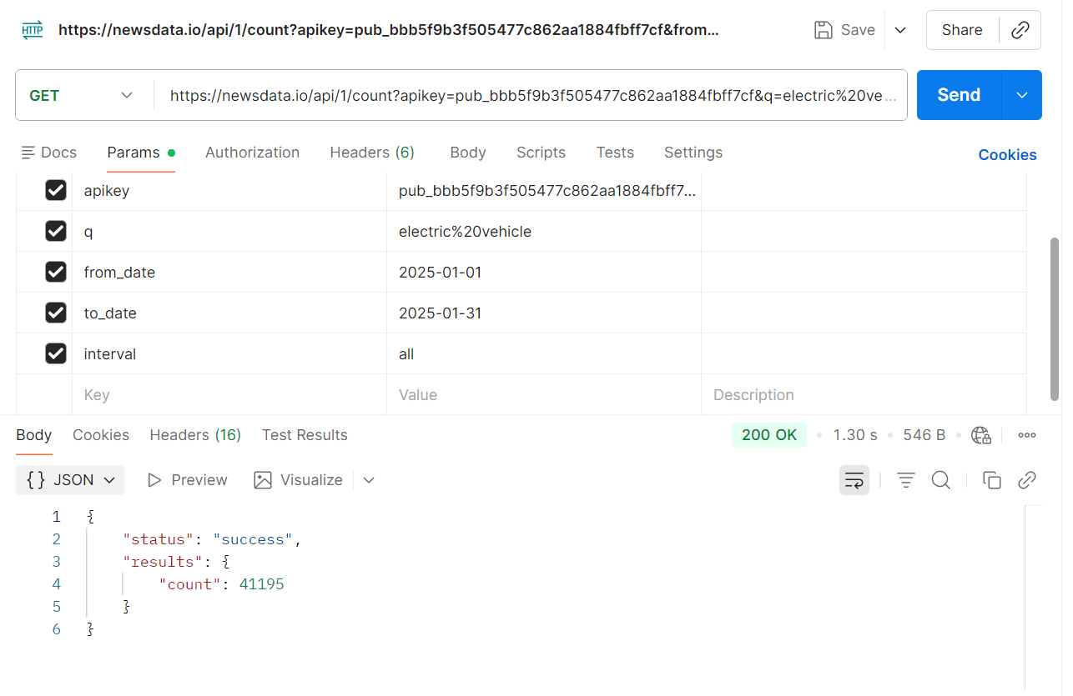
Task: Copy the response body using the copy icon
Action: pos(991,480)
